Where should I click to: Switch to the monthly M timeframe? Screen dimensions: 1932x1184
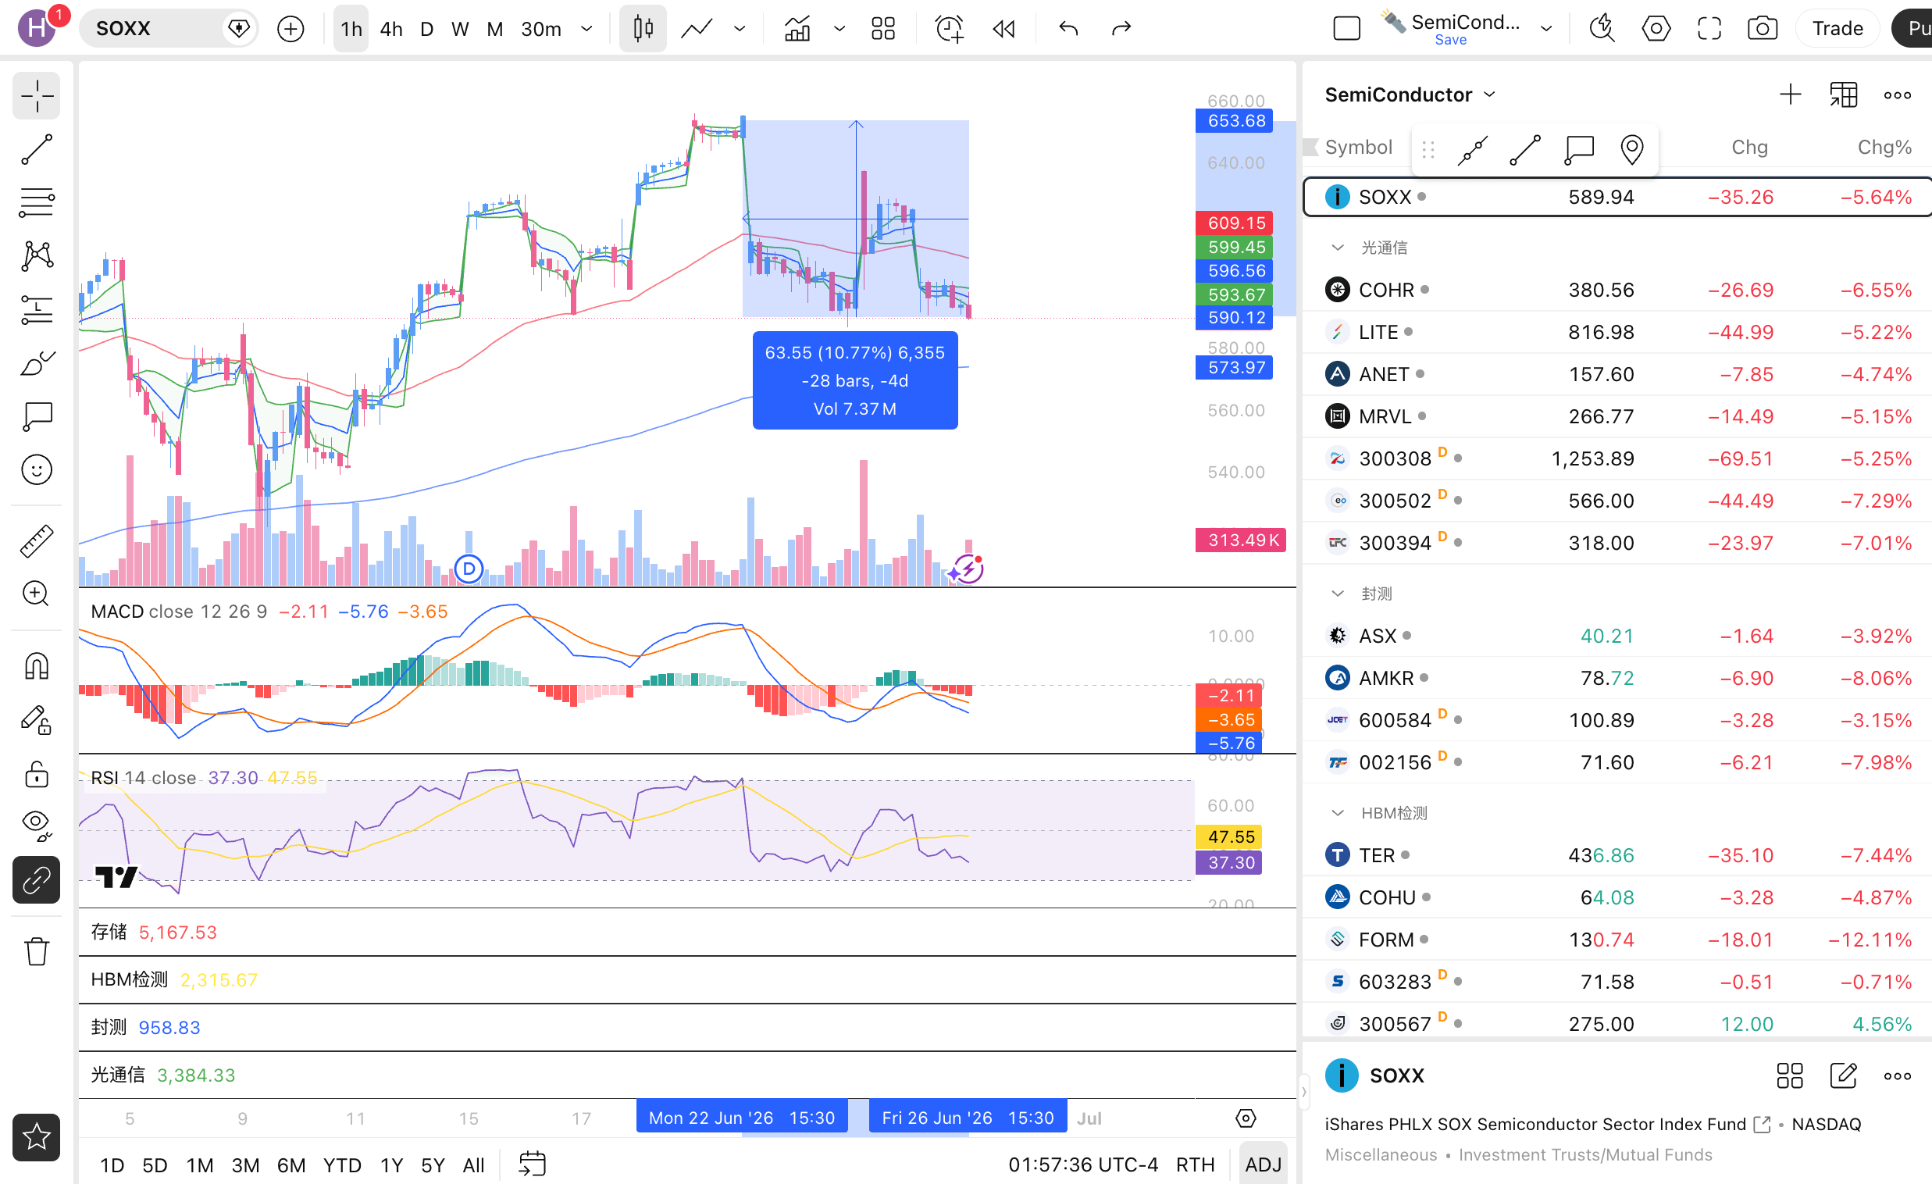coord(495,29)
